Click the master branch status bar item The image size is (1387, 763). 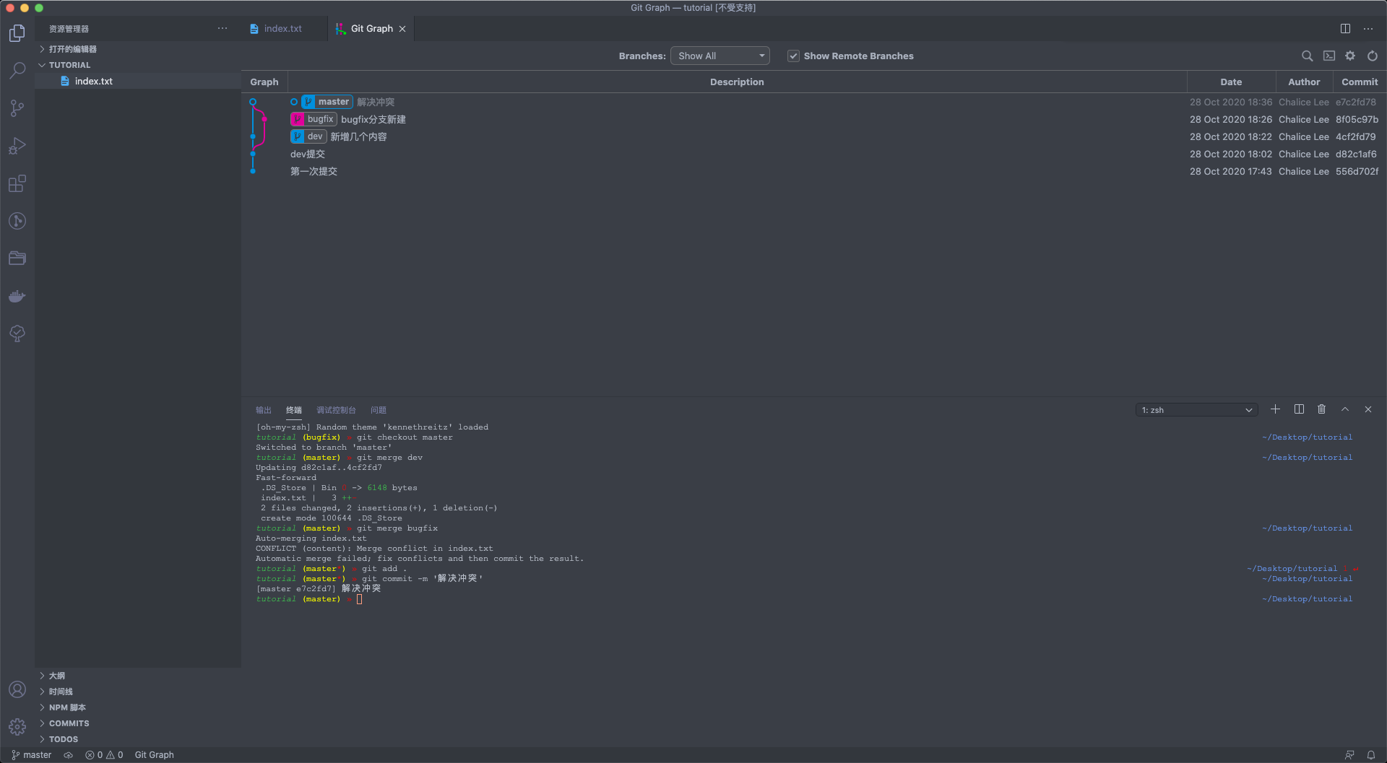pyautogui.click(x=32, y=755)
